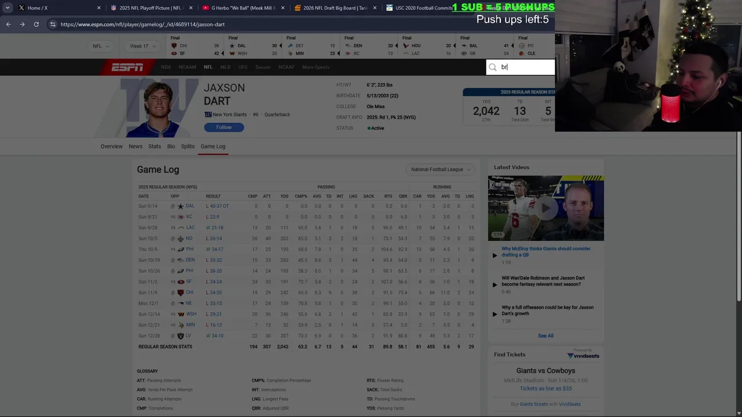Viewport: 742px width, 417px height.
Task: Click See All under Latest Videos
Action: pyautogui.click(x=545, y=336)
